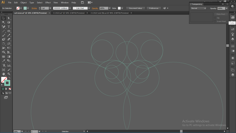
Task: Switch to Gradient fill mode button
Action: 6,89
